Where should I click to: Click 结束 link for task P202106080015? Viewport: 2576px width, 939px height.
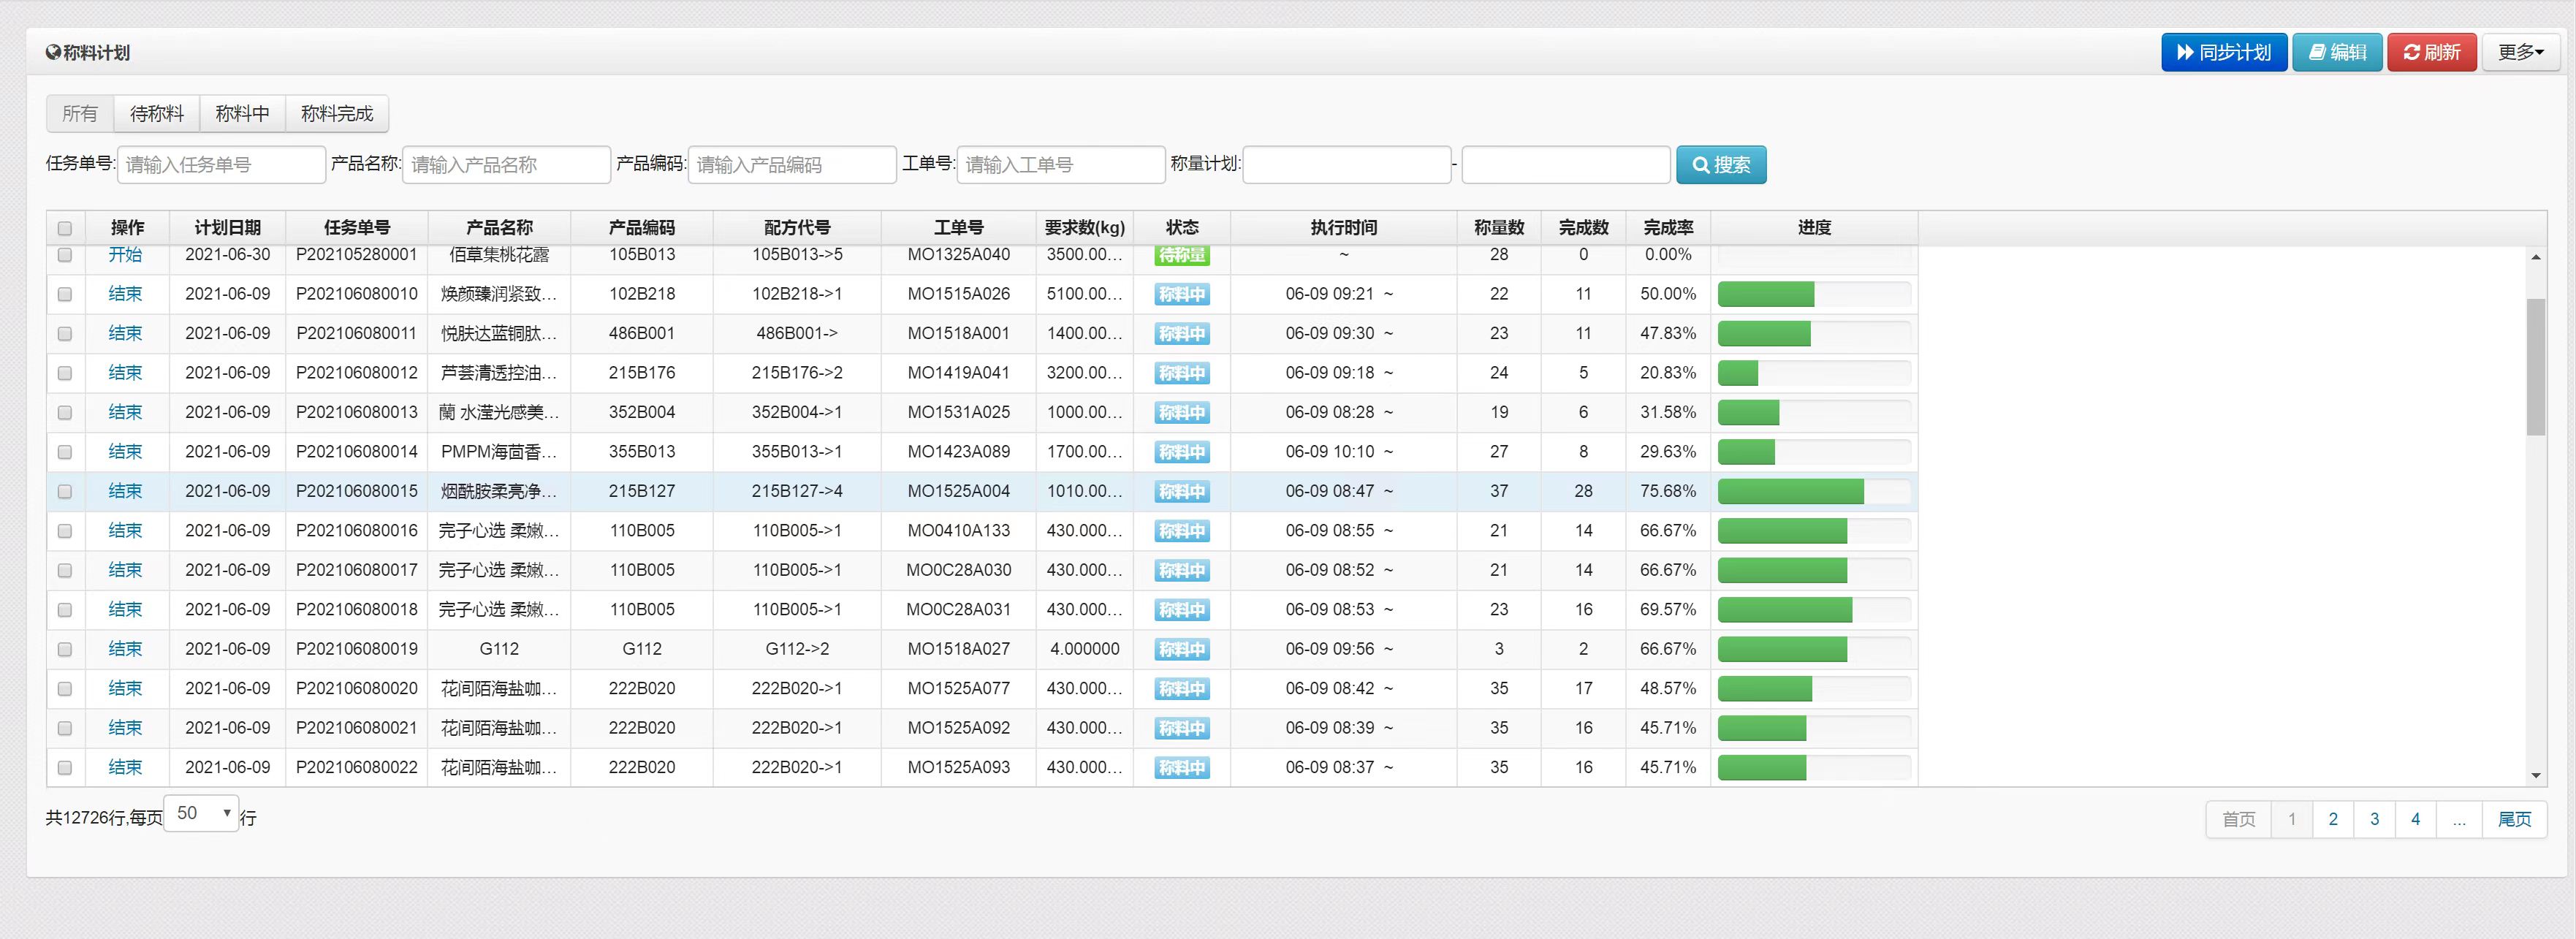click(125, 491)
